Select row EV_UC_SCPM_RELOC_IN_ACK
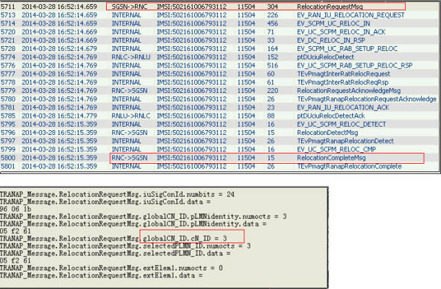This screenshot has width=441, height=289. click(220, 32)
